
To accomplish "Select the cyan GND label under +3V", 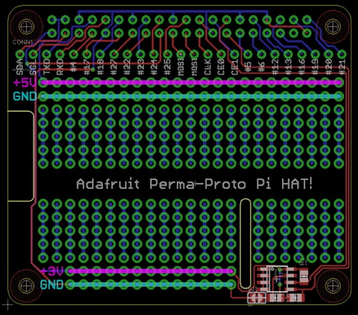I will [51, 285].
